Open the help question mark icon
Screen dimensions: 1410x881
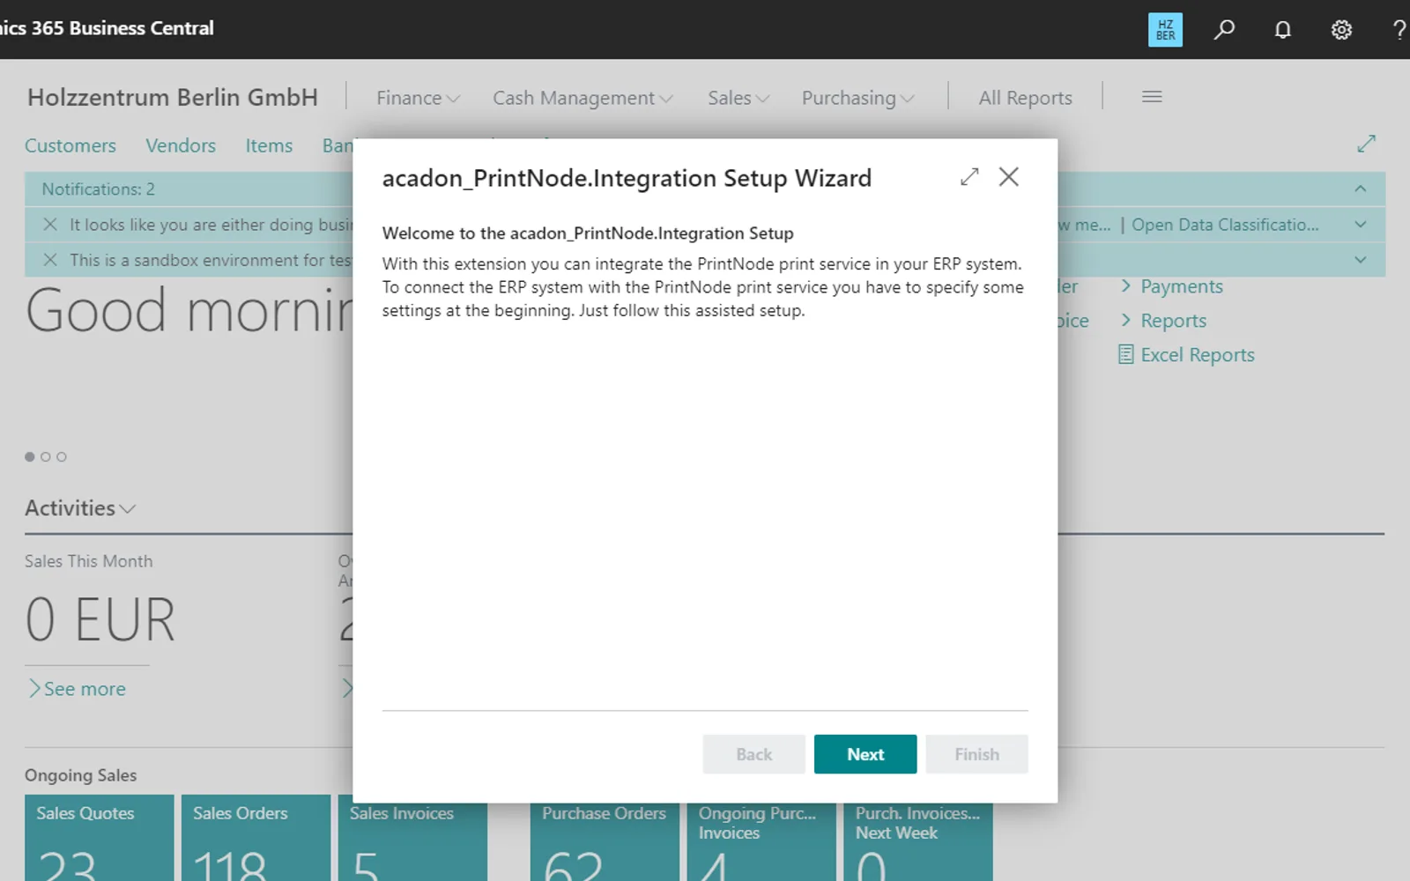[x=1399, y=29]
